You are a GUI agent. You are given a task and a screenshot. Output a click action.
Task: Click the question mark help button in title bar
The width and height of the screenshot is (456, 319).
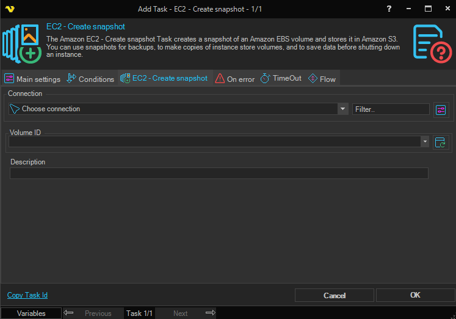[389, 9]
